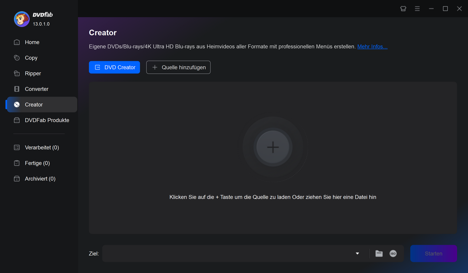Viewport: 468px width, 273px height.
Task: Click the folder icon for output destination
Action: 379,254
